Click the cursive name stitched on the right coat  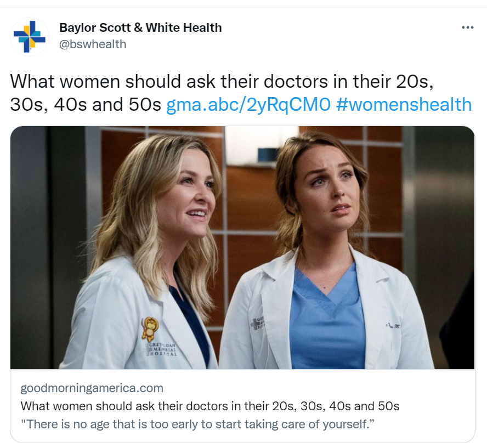393,325
